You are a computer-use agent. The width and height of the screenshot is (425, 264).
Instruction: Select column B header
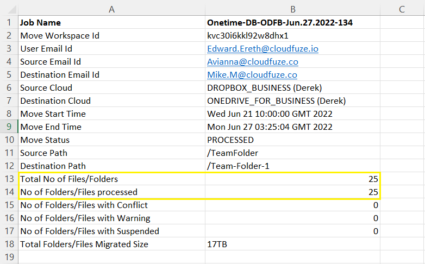point(292,9)
